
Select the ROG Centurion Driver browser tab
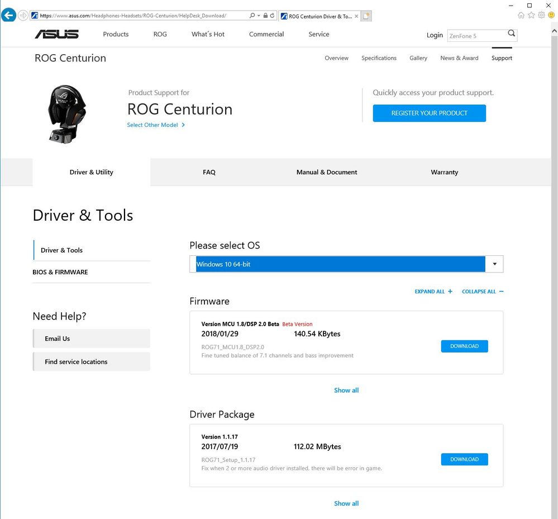(x=319, y=16)
